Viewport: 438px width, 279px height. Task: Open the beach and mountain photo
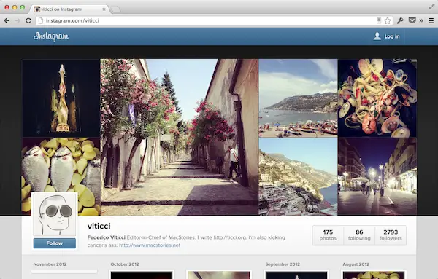298,98
